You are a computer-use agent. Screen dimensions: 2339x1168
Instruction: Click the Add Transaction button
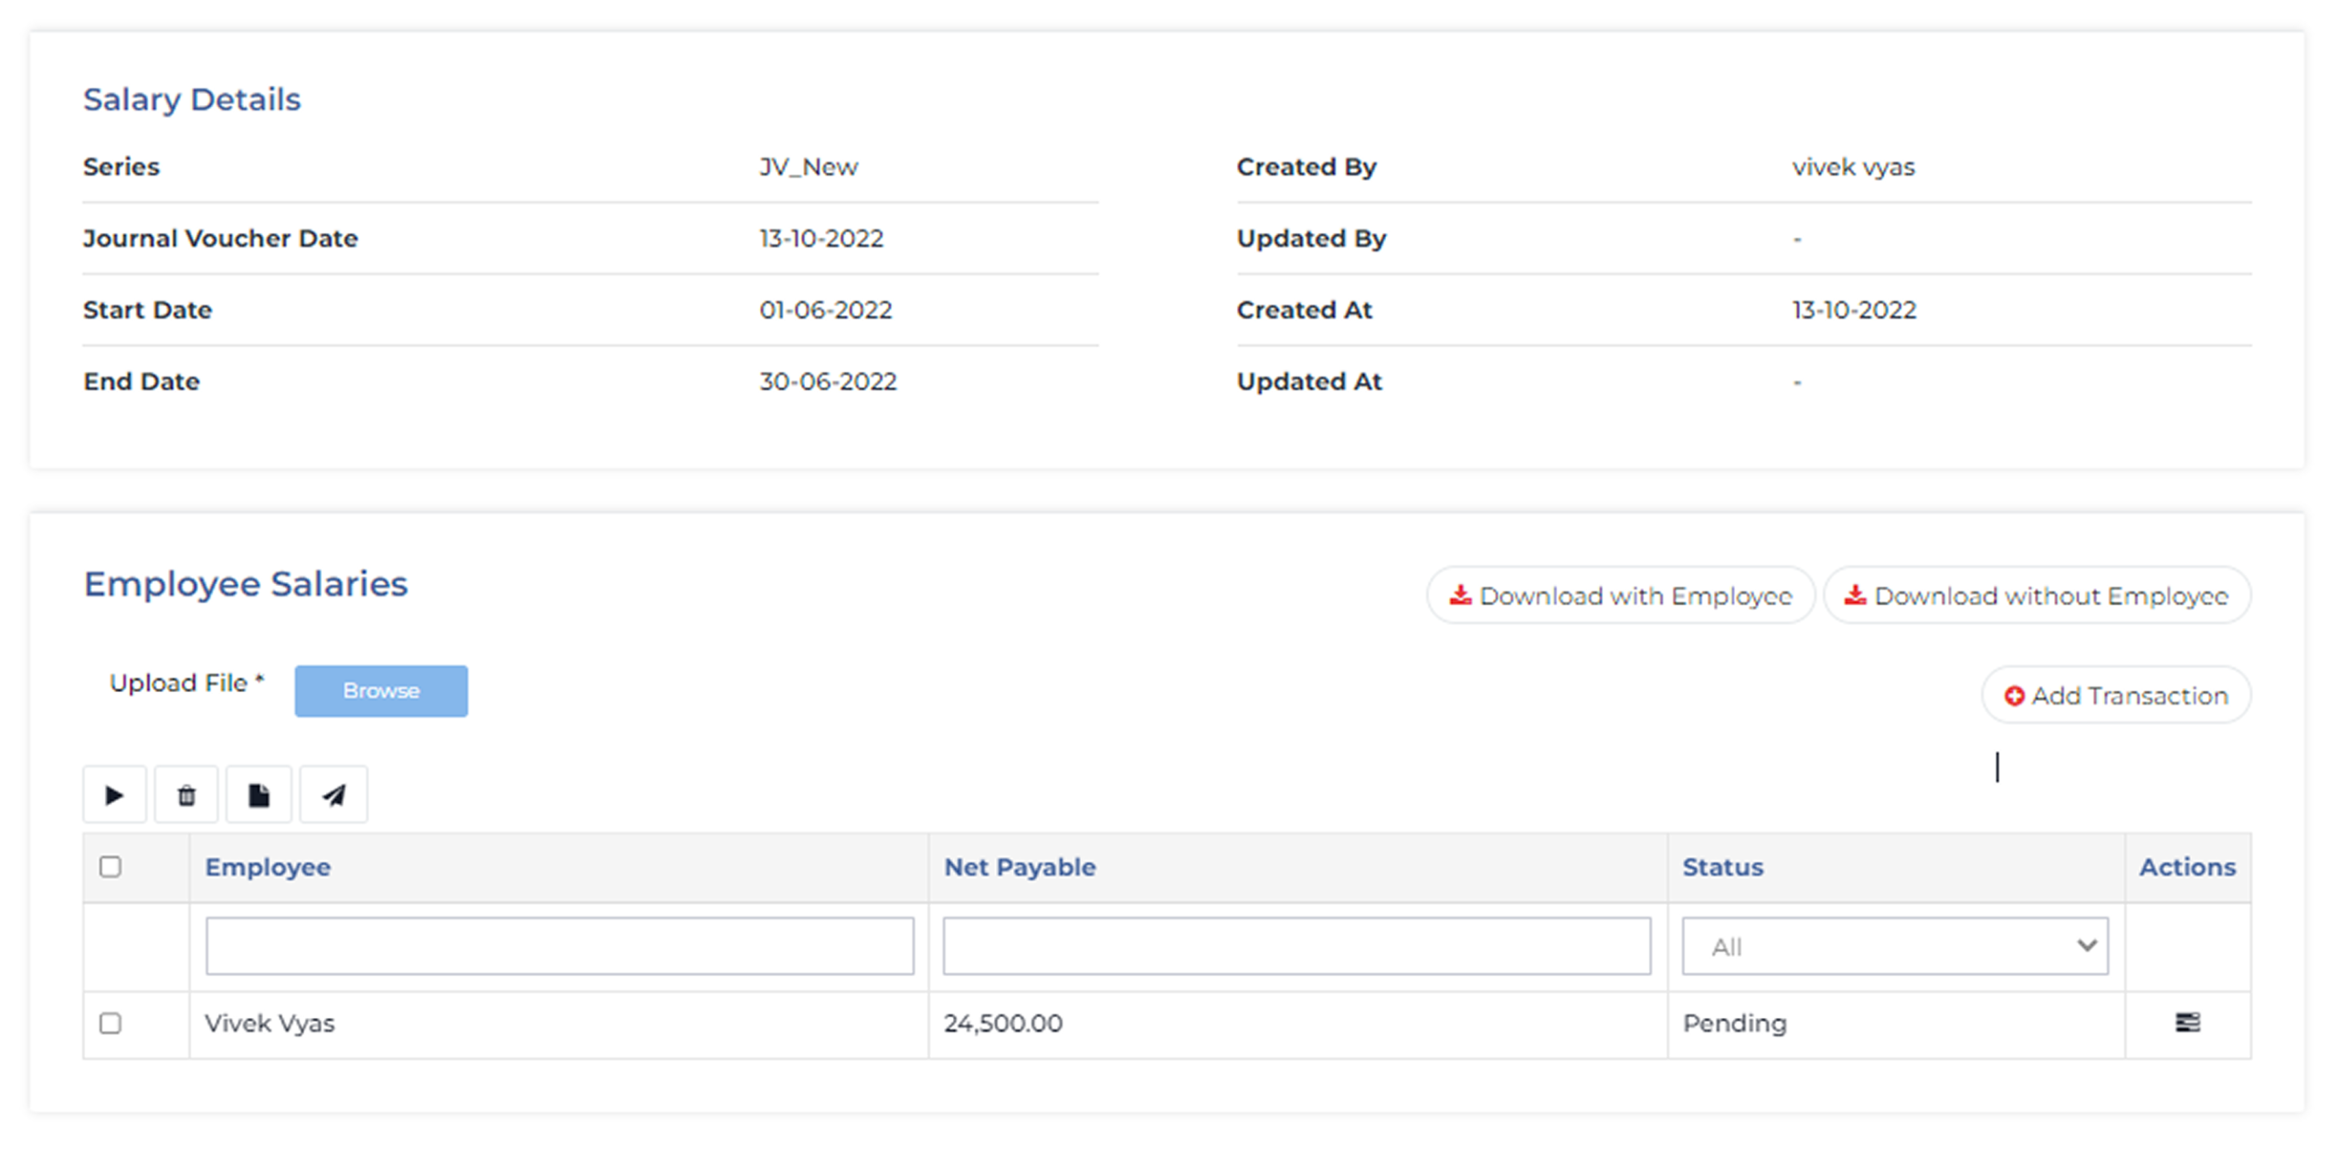click(x=2129, y=696)
